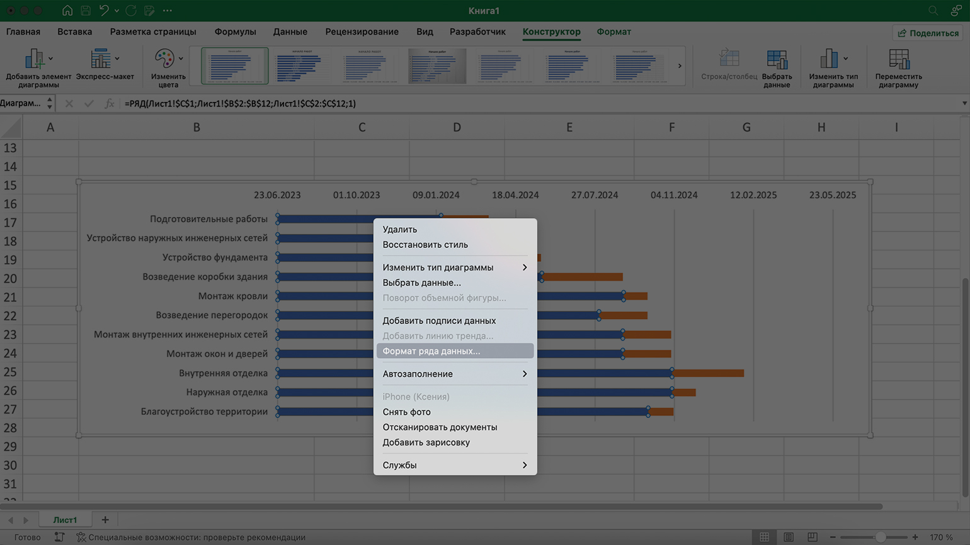Click the Redo icon
970x545 pixels.
[x=131, y=11]
